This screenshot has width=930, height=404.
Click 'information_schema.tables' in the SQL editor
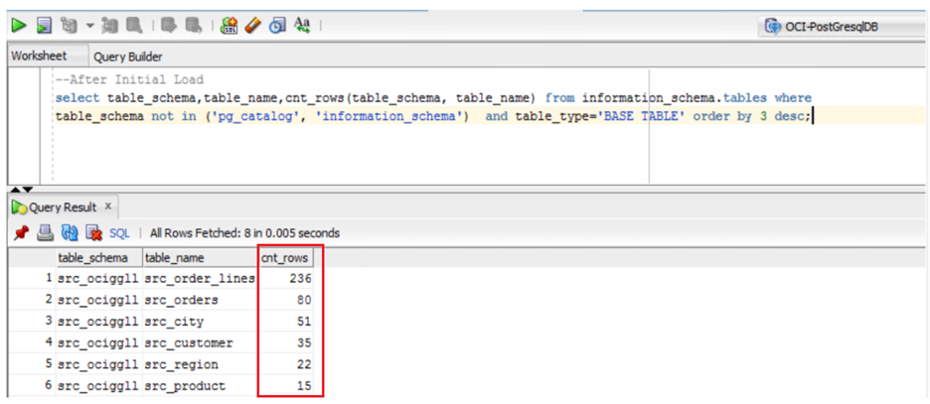(674, 97)
